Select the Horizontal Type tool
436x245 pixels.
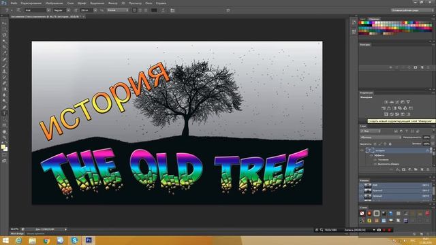point(4,114)
